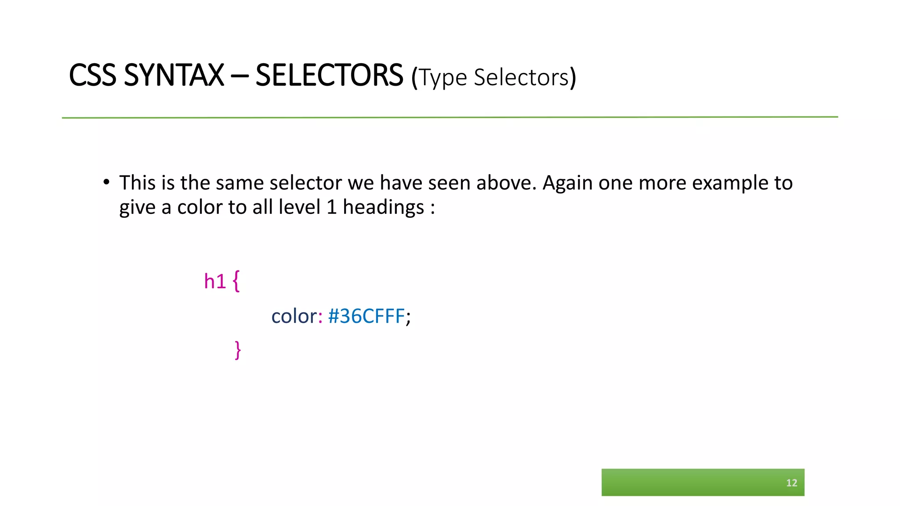The height and width of the screenshot is (506, 900).
Task: Click the word 'headings' in the bullet
Action: click(383, 207)
